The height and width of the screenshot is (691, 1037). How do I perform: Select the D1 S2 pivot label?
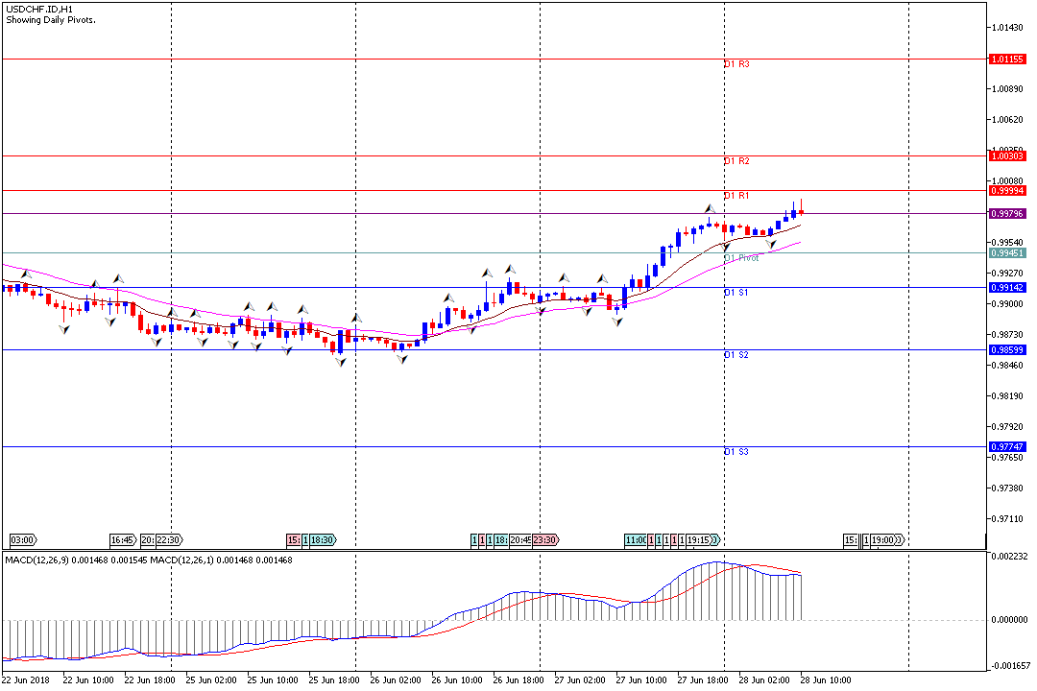(x=736, y=355)
